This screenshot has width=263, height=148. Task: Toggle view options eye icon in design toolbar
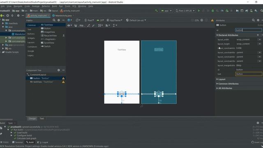(69, 25)
